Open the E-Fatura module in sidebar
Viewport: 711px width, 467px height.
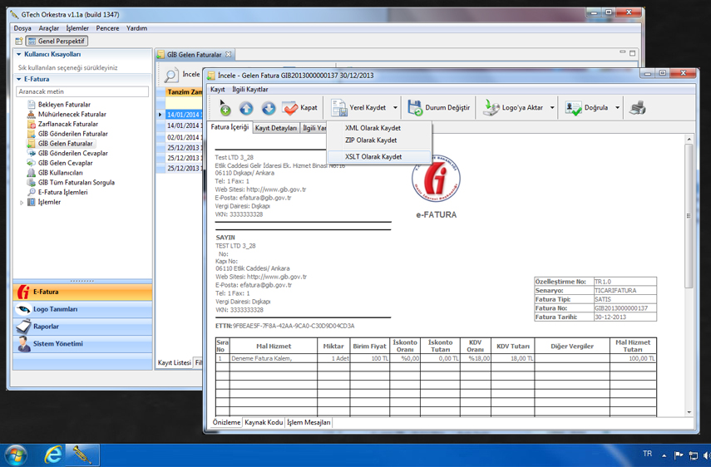[82, 292]
